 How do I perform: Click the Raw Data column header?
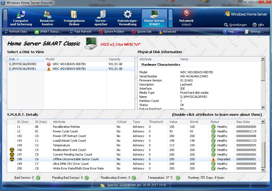[247, 122]
